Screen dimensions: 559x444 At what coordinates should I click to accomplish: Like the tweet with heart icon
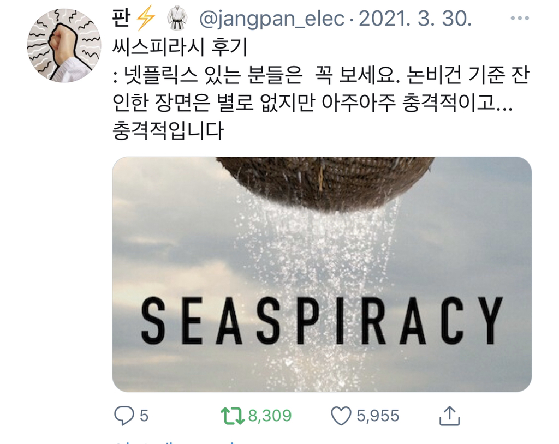[341, 416]
